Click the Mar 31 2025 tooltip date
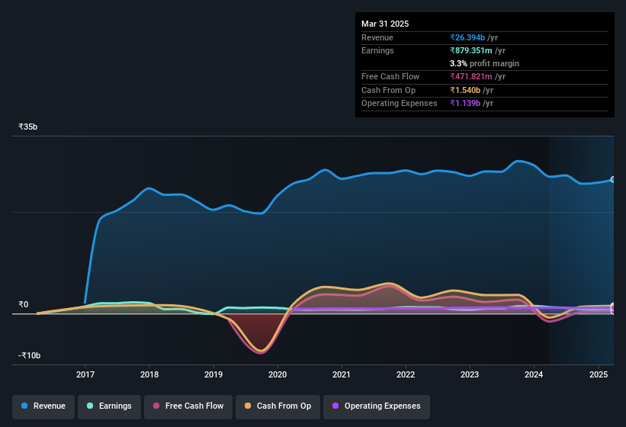 (x=385, y=24)
